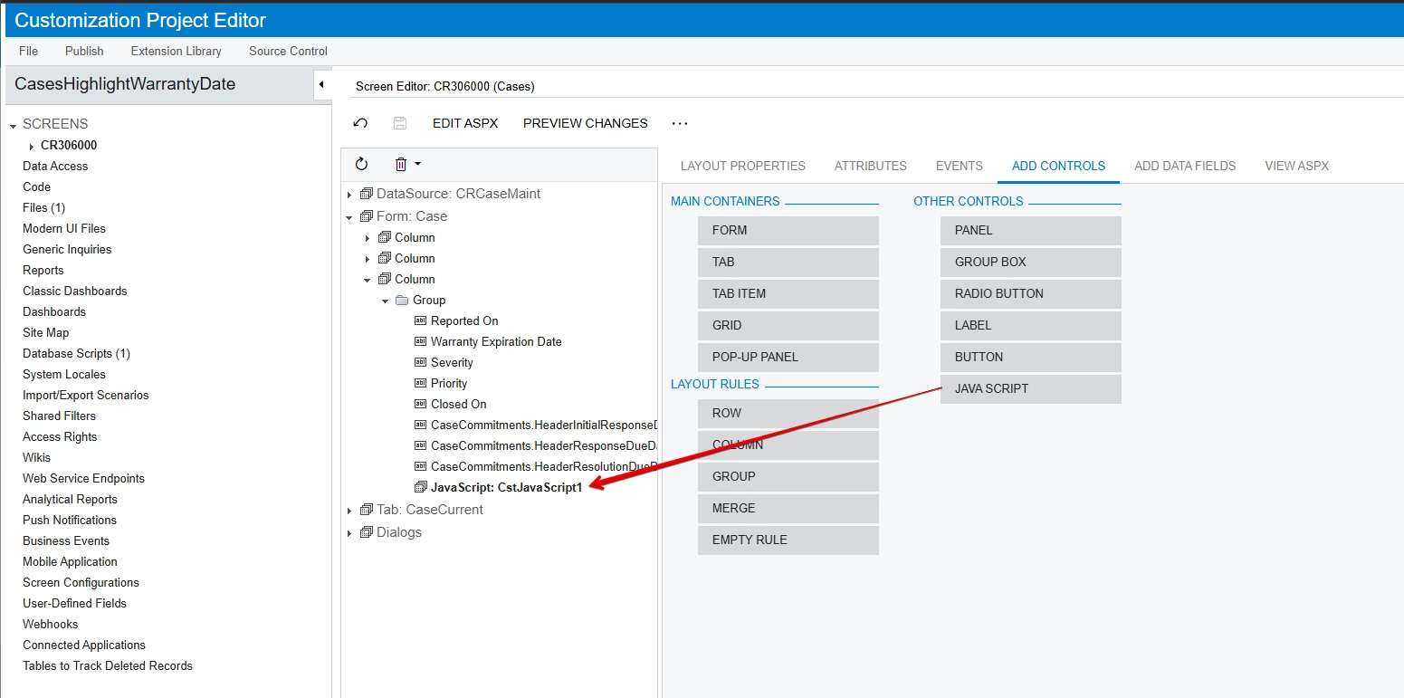Open the three-dots more actions menu

680,123
